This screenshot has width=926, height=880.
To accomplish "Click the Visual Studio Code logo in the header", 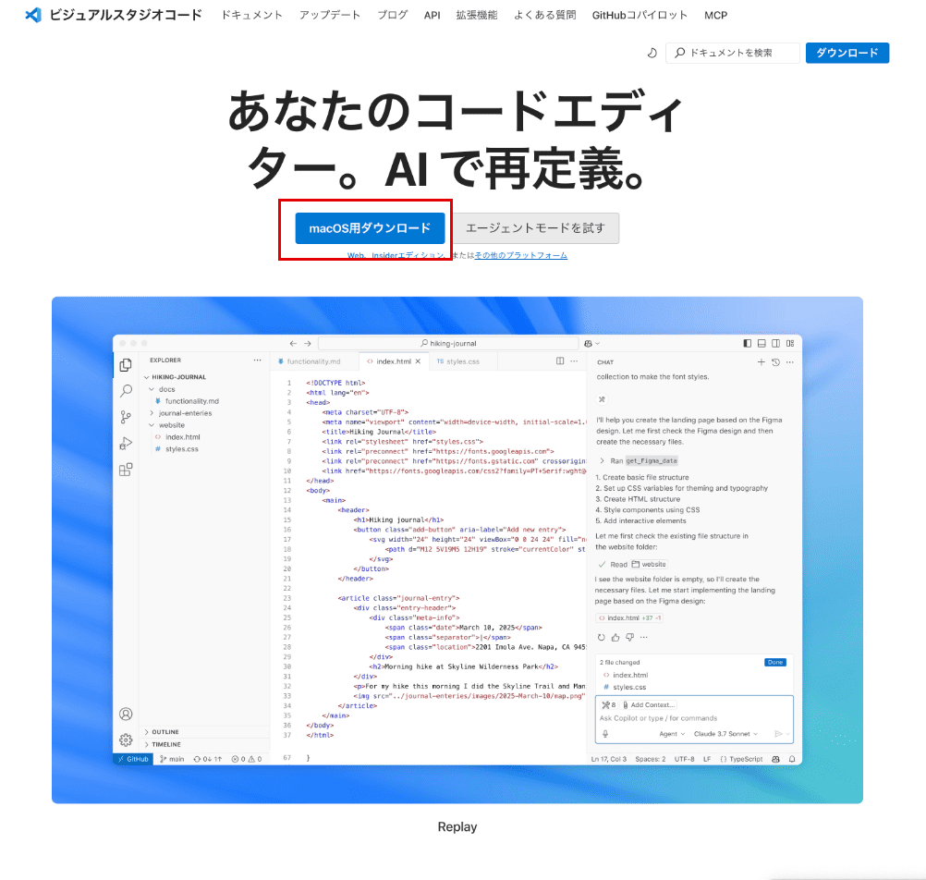I will pyautogui.click(x=33, y=15).
